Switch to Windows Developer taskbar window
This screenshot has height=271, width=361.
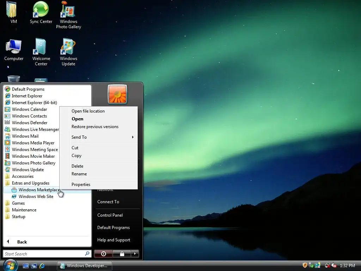pos(84,266)
